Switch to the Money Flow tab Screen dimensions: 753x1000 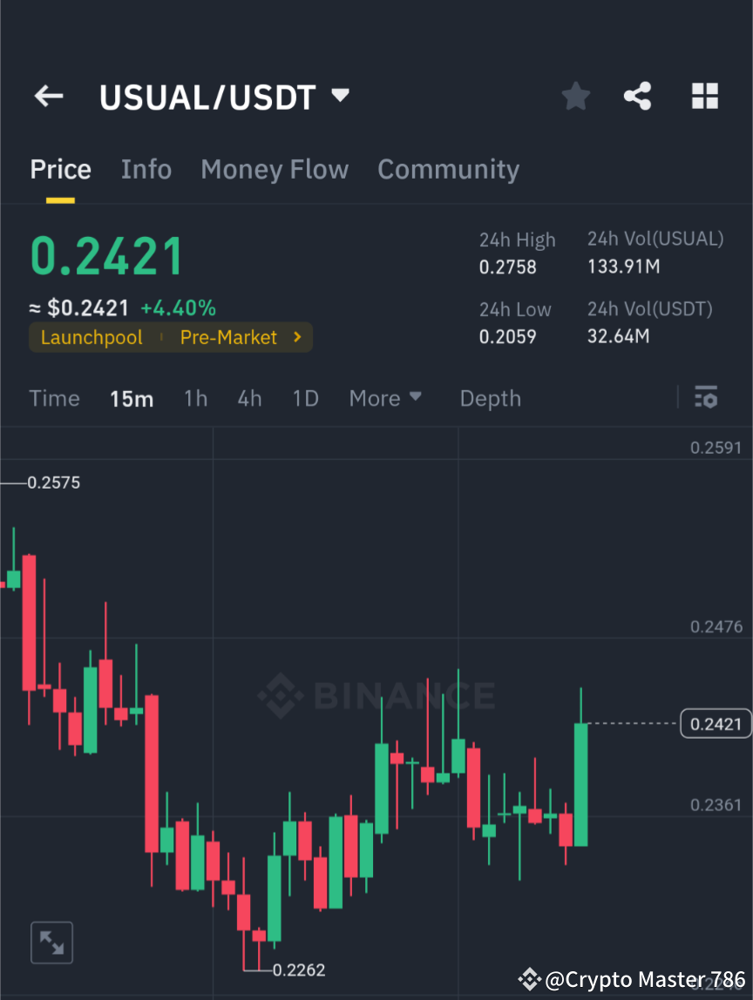tap(275, 169)
